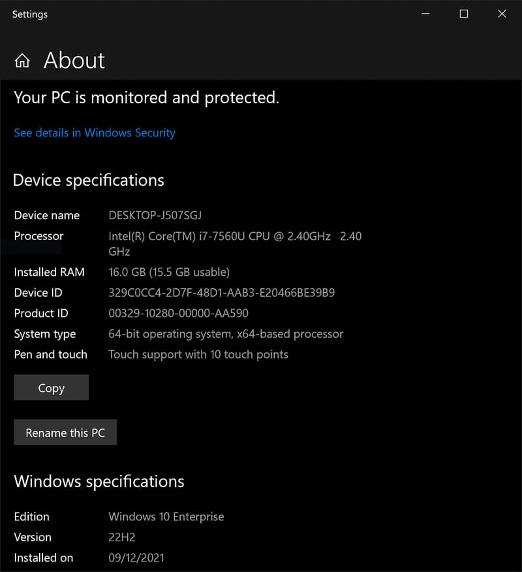The height and width of the screenshot is (572, 522).
Task: Select the Product ID 00329-10280-00000-AA590
Action: [x=178, y=313]
